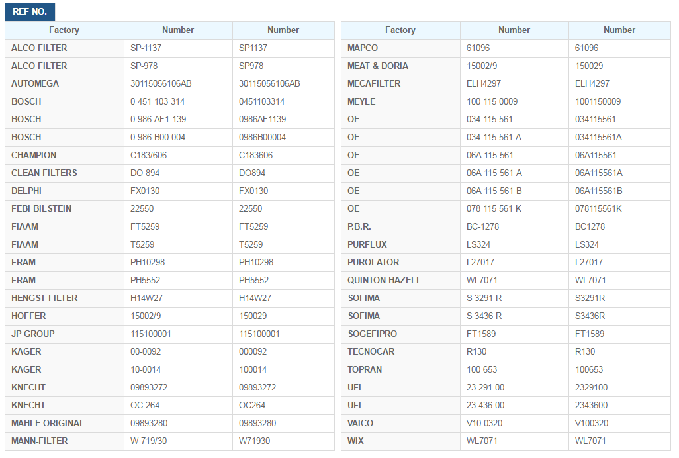This screenshot has width=679, height=458.
Task: Click the 06A 115 561 A number
Action: (x=494, y=173)
